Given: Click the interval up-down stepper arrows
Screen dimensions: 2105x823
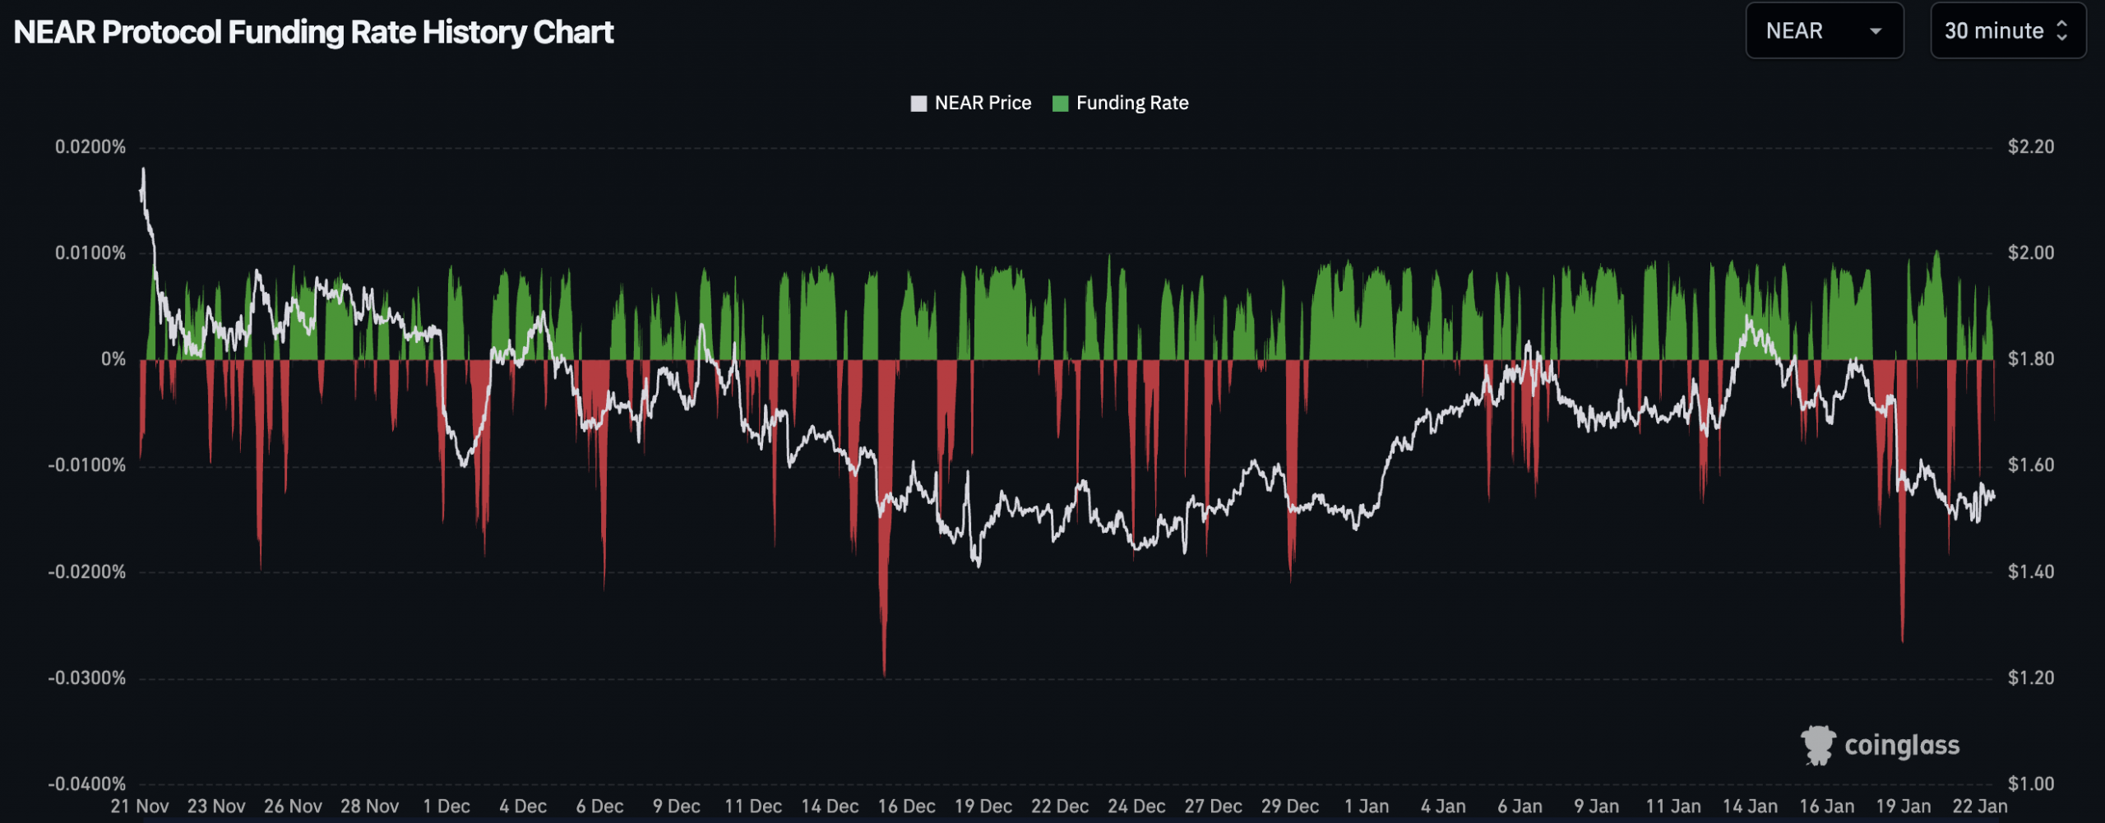Looking at the screenshot, I should pyautogui.click(x=2061, y=31).
